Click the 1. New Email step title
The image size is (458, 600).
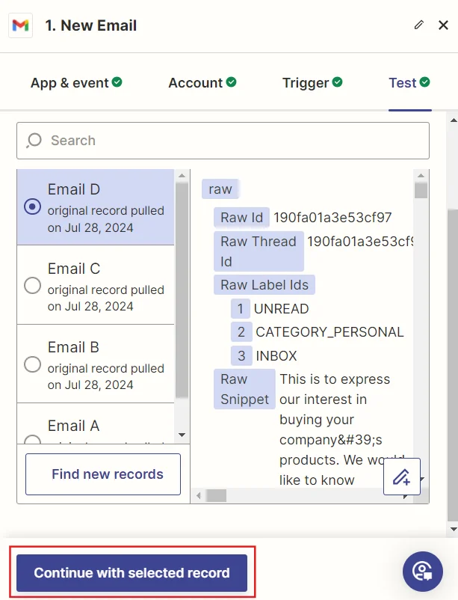(x=91, y=25)
